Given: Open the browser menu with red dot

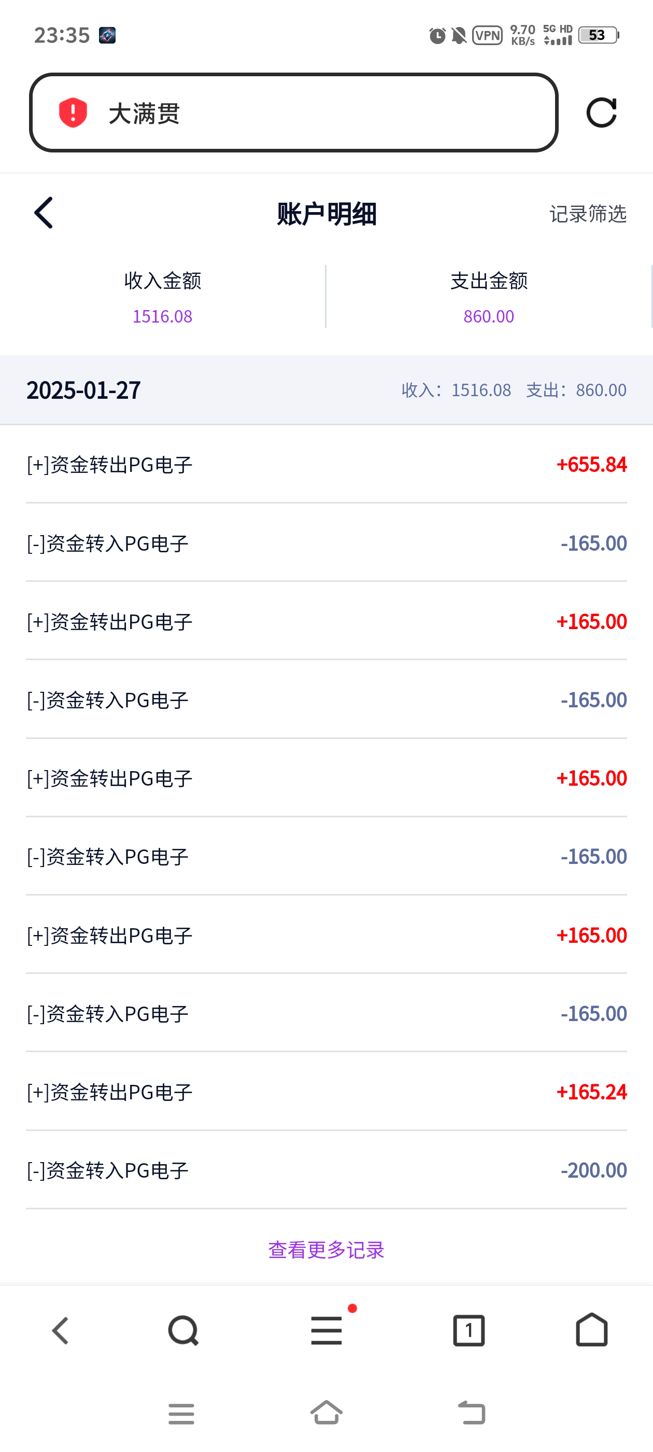Looking at the screenshot, I should pos(327,1330).
